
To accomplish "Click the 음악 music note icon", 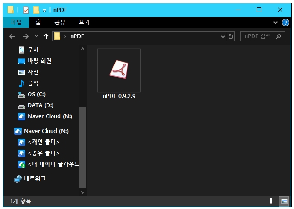I will pos(21,83).
